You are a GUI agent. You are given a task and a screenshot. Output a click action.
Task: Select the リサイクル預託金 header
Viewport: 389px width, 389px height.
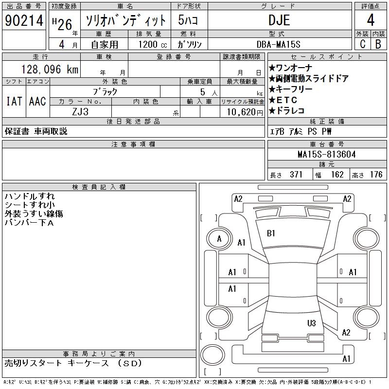pos(242,102)
